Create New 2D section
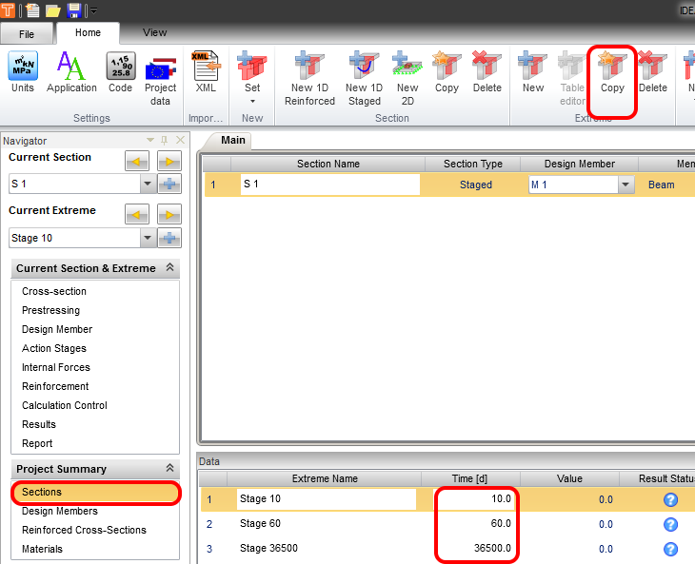 (x=407, y=79)
